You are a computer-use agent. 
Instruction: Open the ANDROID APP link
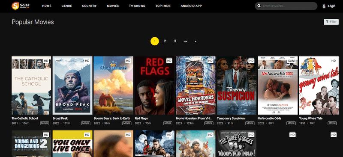(191, 6)
